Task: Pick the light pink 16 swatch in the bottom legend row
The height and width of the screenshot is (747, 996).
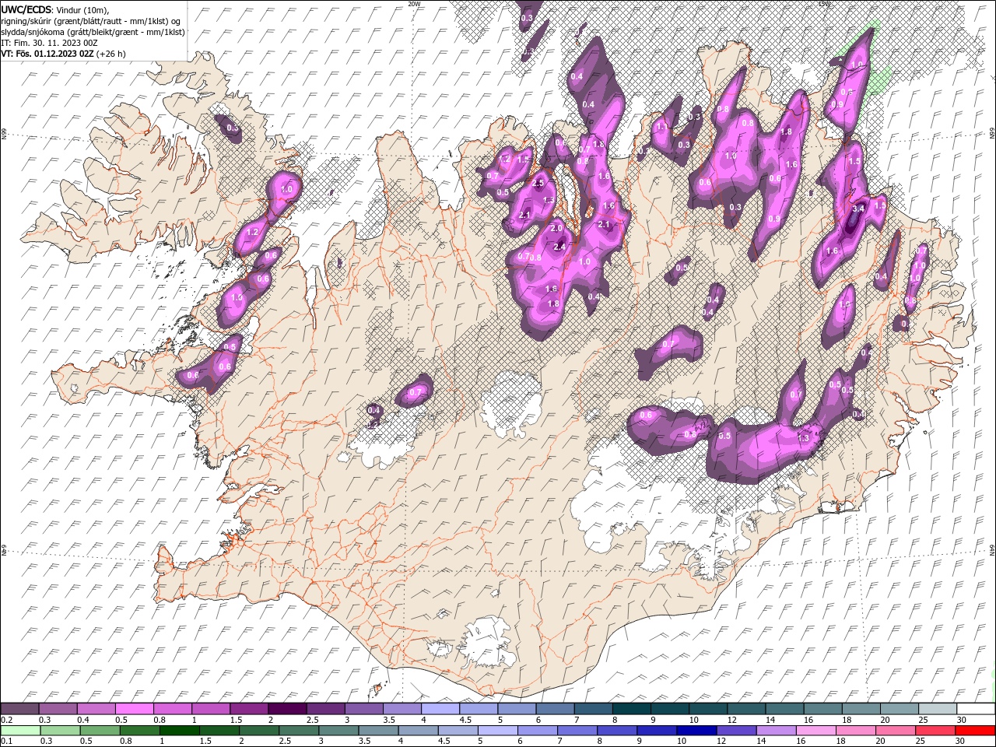Action: pos(816,731)
